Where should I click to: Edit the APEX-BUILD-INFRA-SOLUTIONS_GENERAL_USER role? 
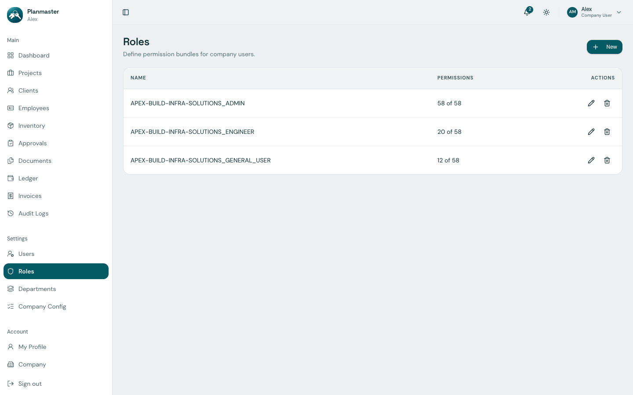point(591,160)
